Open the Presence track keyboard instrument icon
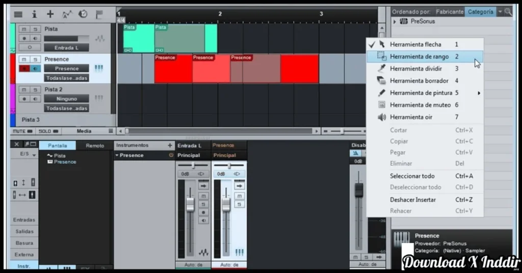This screenshot has width=522, height=273. (99, 68)
